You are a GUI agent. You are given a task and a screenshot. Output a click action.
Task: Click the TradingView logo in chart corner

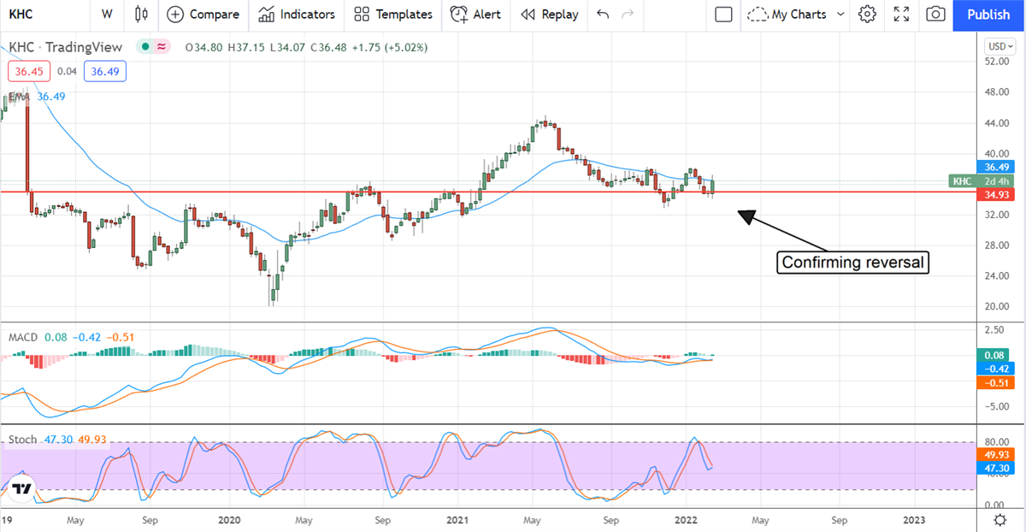[23, 489]
